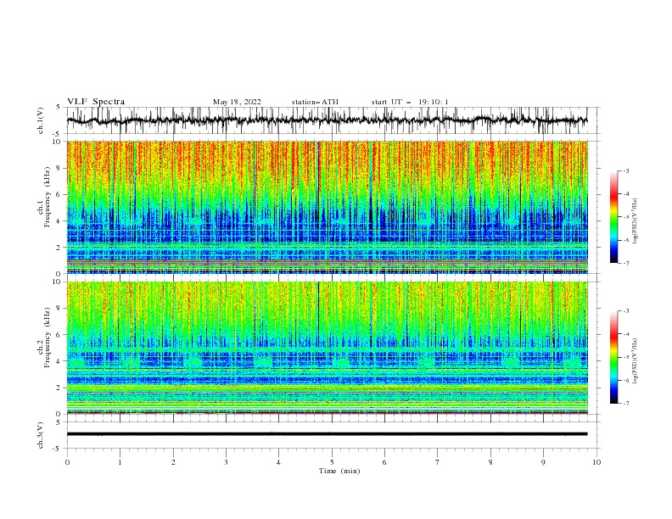Screen dimensions: 672x519
Task: Click time axis tick label "0"
Action: [x=67, y=462]
